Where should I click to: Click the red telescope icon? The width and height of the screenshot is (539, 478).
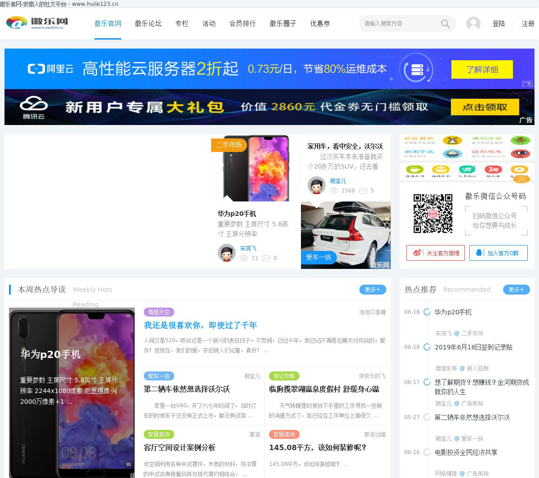(520, 154)
